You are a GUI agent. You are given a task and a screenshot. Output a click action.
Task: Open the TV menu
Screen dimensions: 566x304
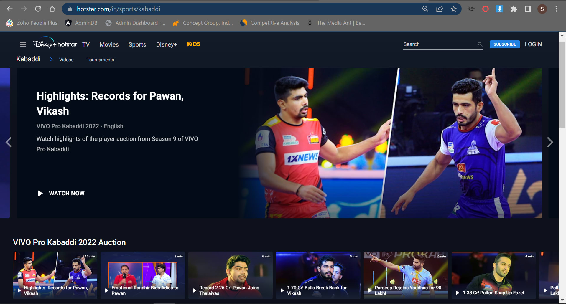pyautogui.click(x=86, y=44)
